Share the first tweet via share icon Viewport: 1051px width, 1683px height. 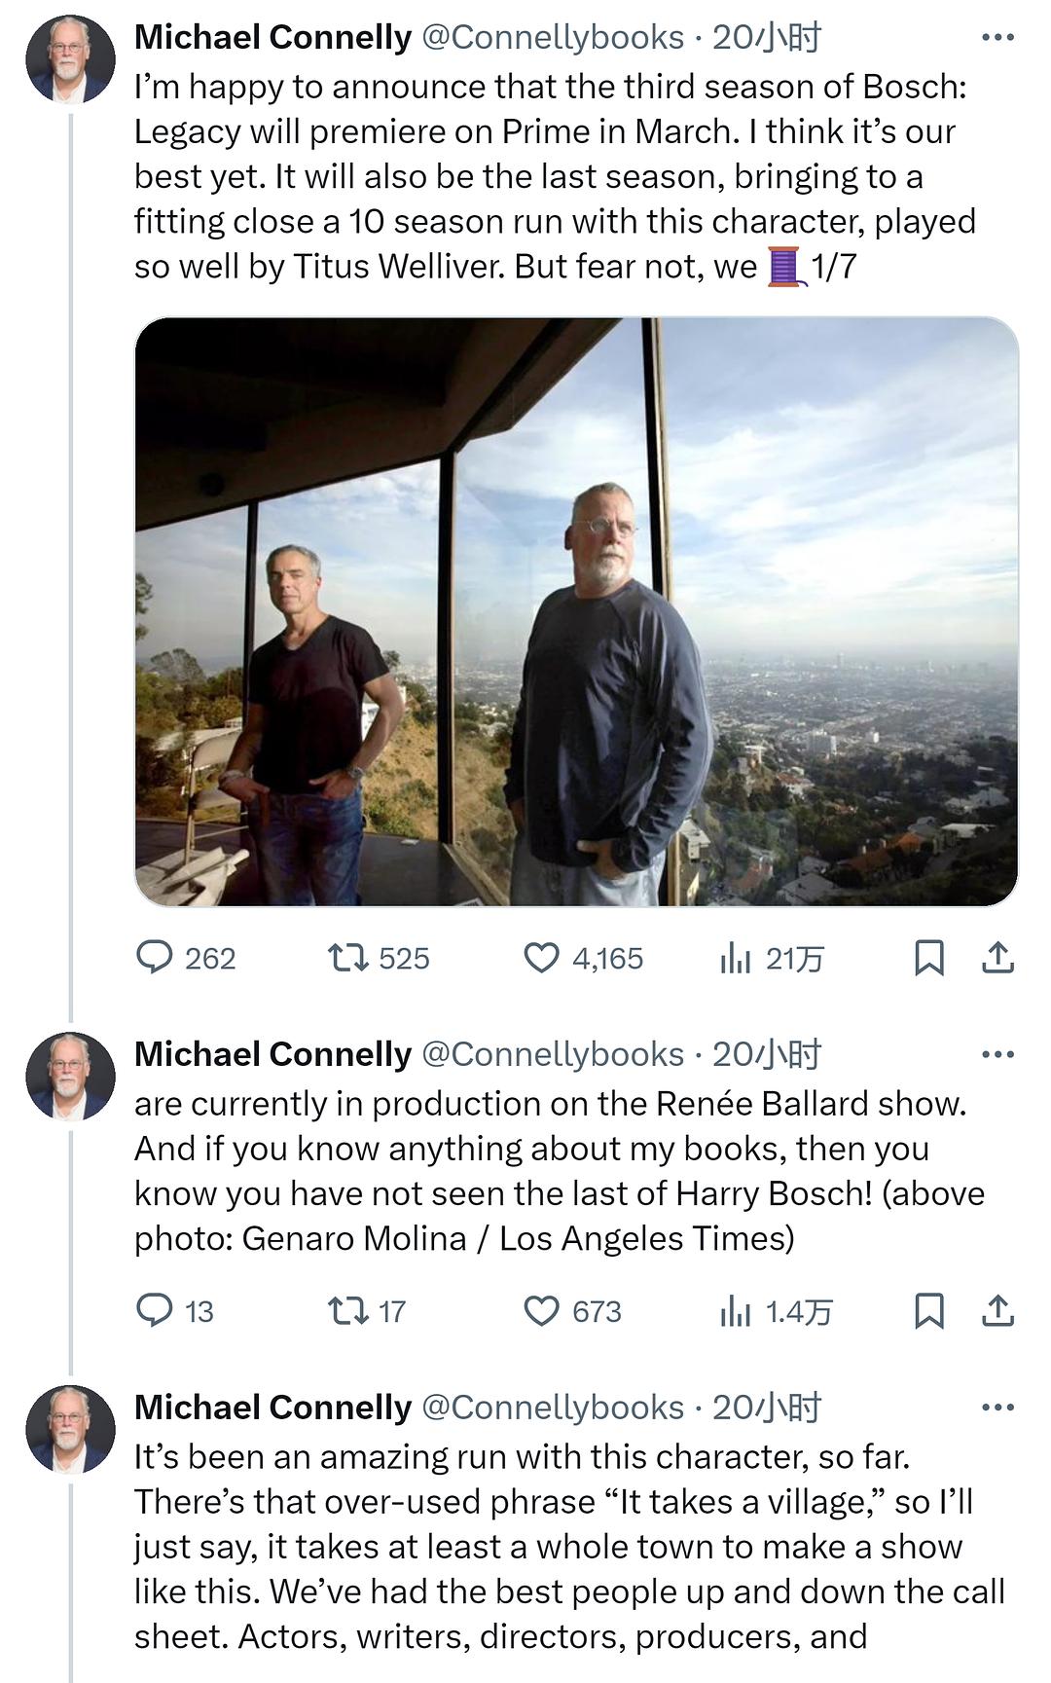coord(997,958)
